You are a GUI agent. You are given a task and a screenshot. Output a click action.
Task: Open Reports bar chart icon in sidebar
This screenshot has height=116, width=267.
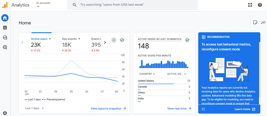click(x=5, y=28)
